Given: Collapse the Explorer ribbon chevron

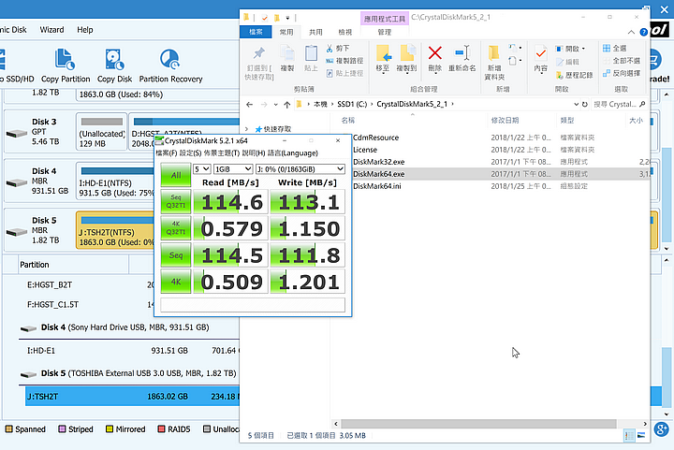Looking at the screenshot, I should pos(631,32).
